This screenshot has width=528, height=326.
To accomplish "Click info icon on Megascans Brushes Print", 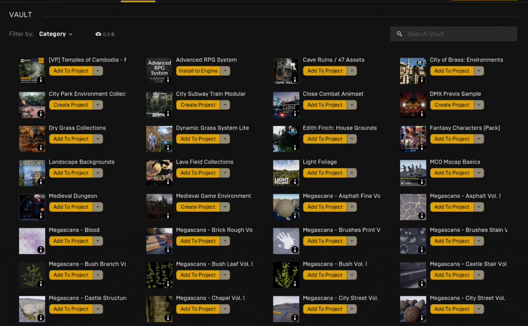I will click(x=294, y=250).
